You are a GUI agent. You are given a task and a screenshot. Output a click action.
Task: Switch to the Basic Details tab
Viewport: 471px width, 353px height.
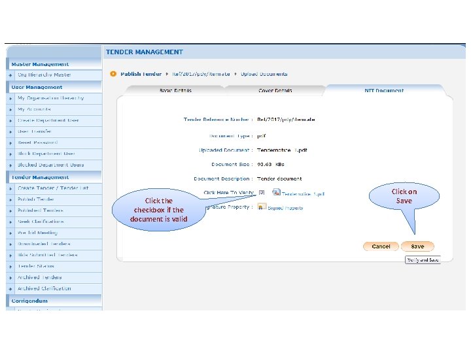[175, 90]
